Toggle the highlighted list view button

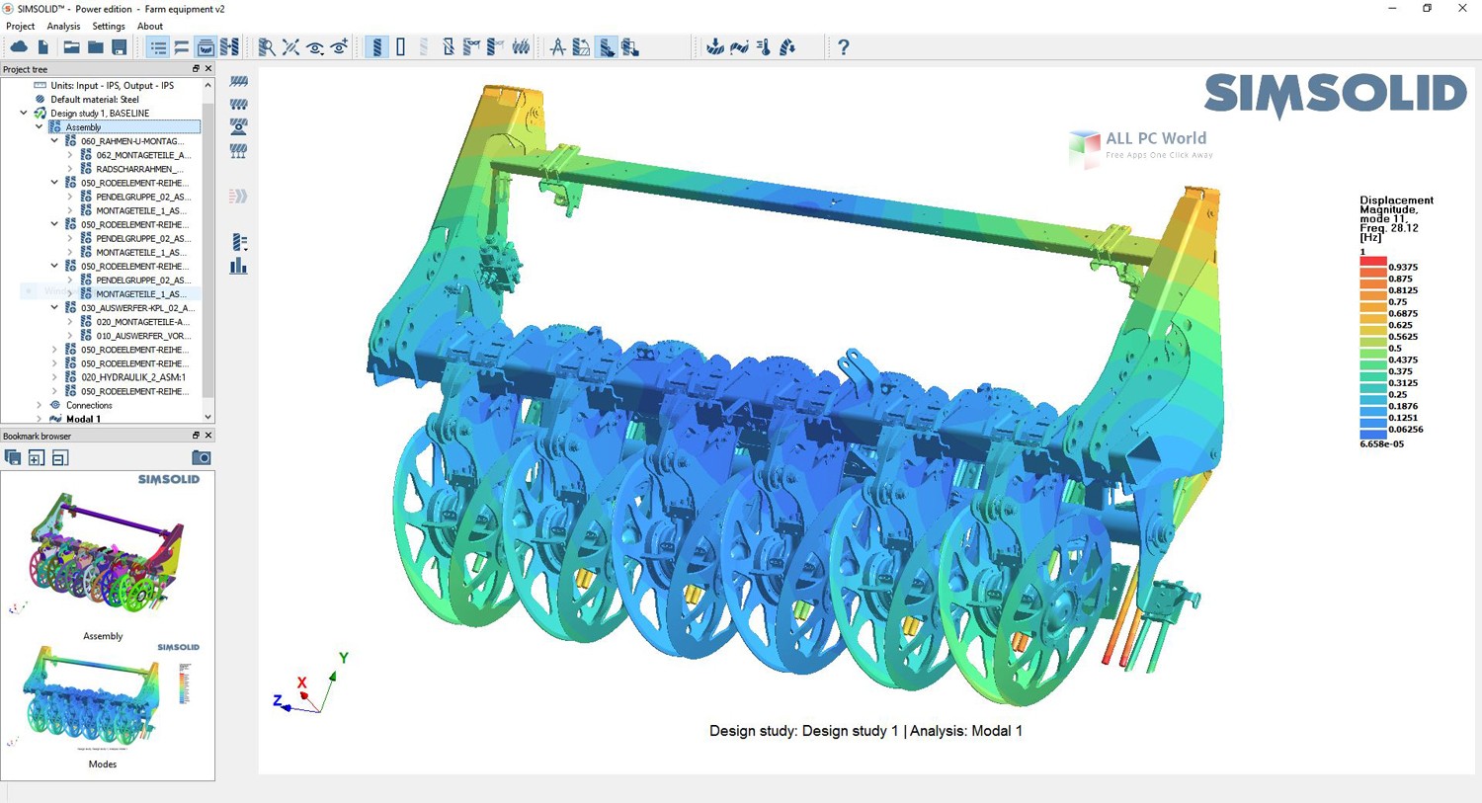157,46
